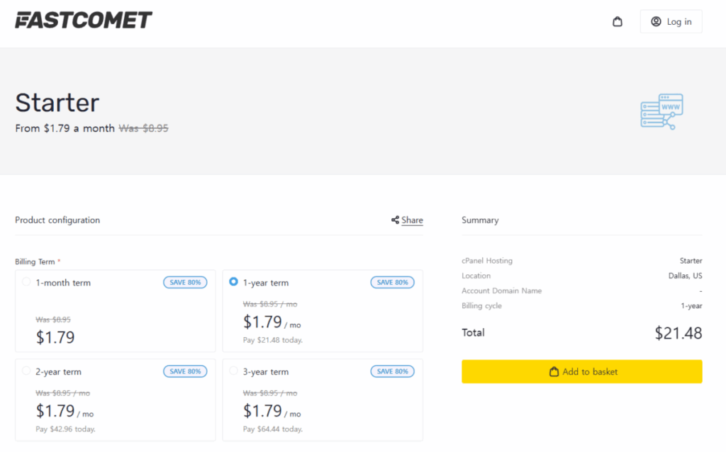Select the 2-year term radio button

[x=27, y=371]
